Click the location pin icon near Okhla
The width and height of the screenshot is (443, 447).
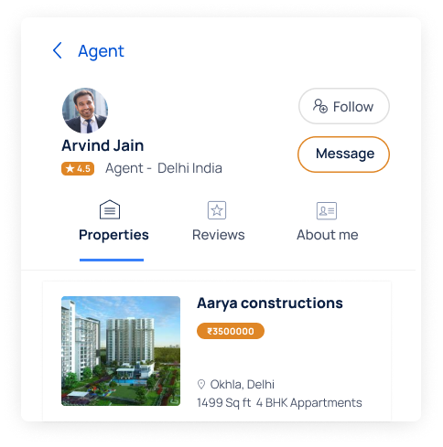tap(201, 384)
